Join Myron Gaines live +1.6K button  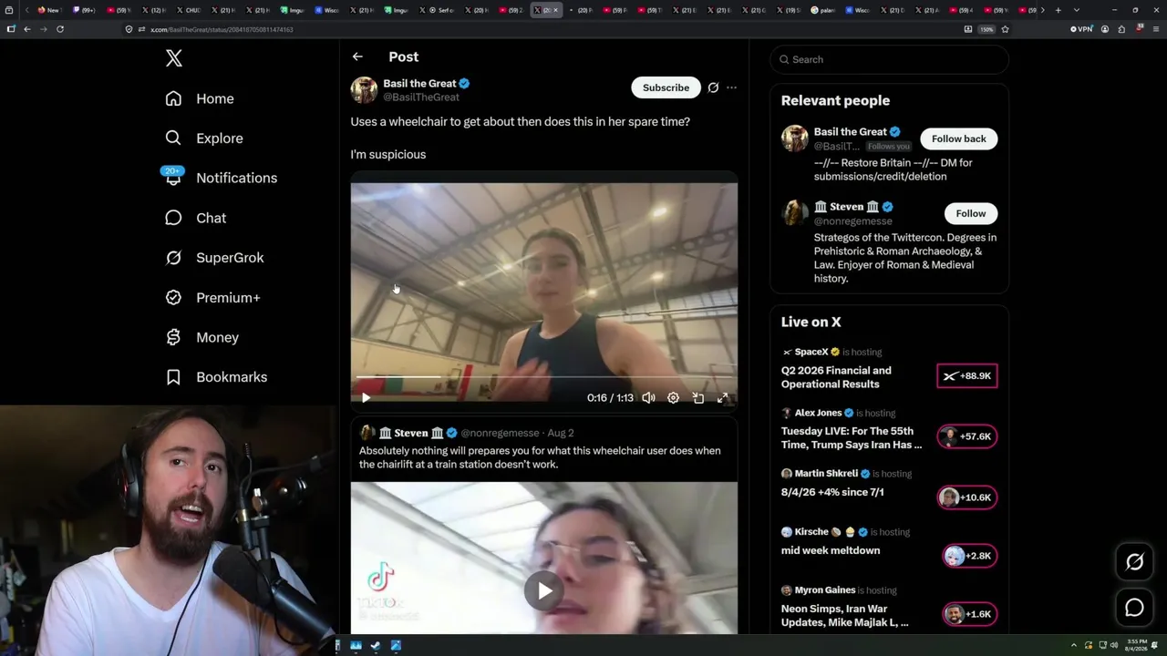click(969, 614)
